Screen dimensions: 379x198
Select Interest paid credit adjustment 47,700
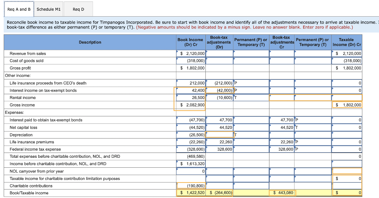[282, 120]
